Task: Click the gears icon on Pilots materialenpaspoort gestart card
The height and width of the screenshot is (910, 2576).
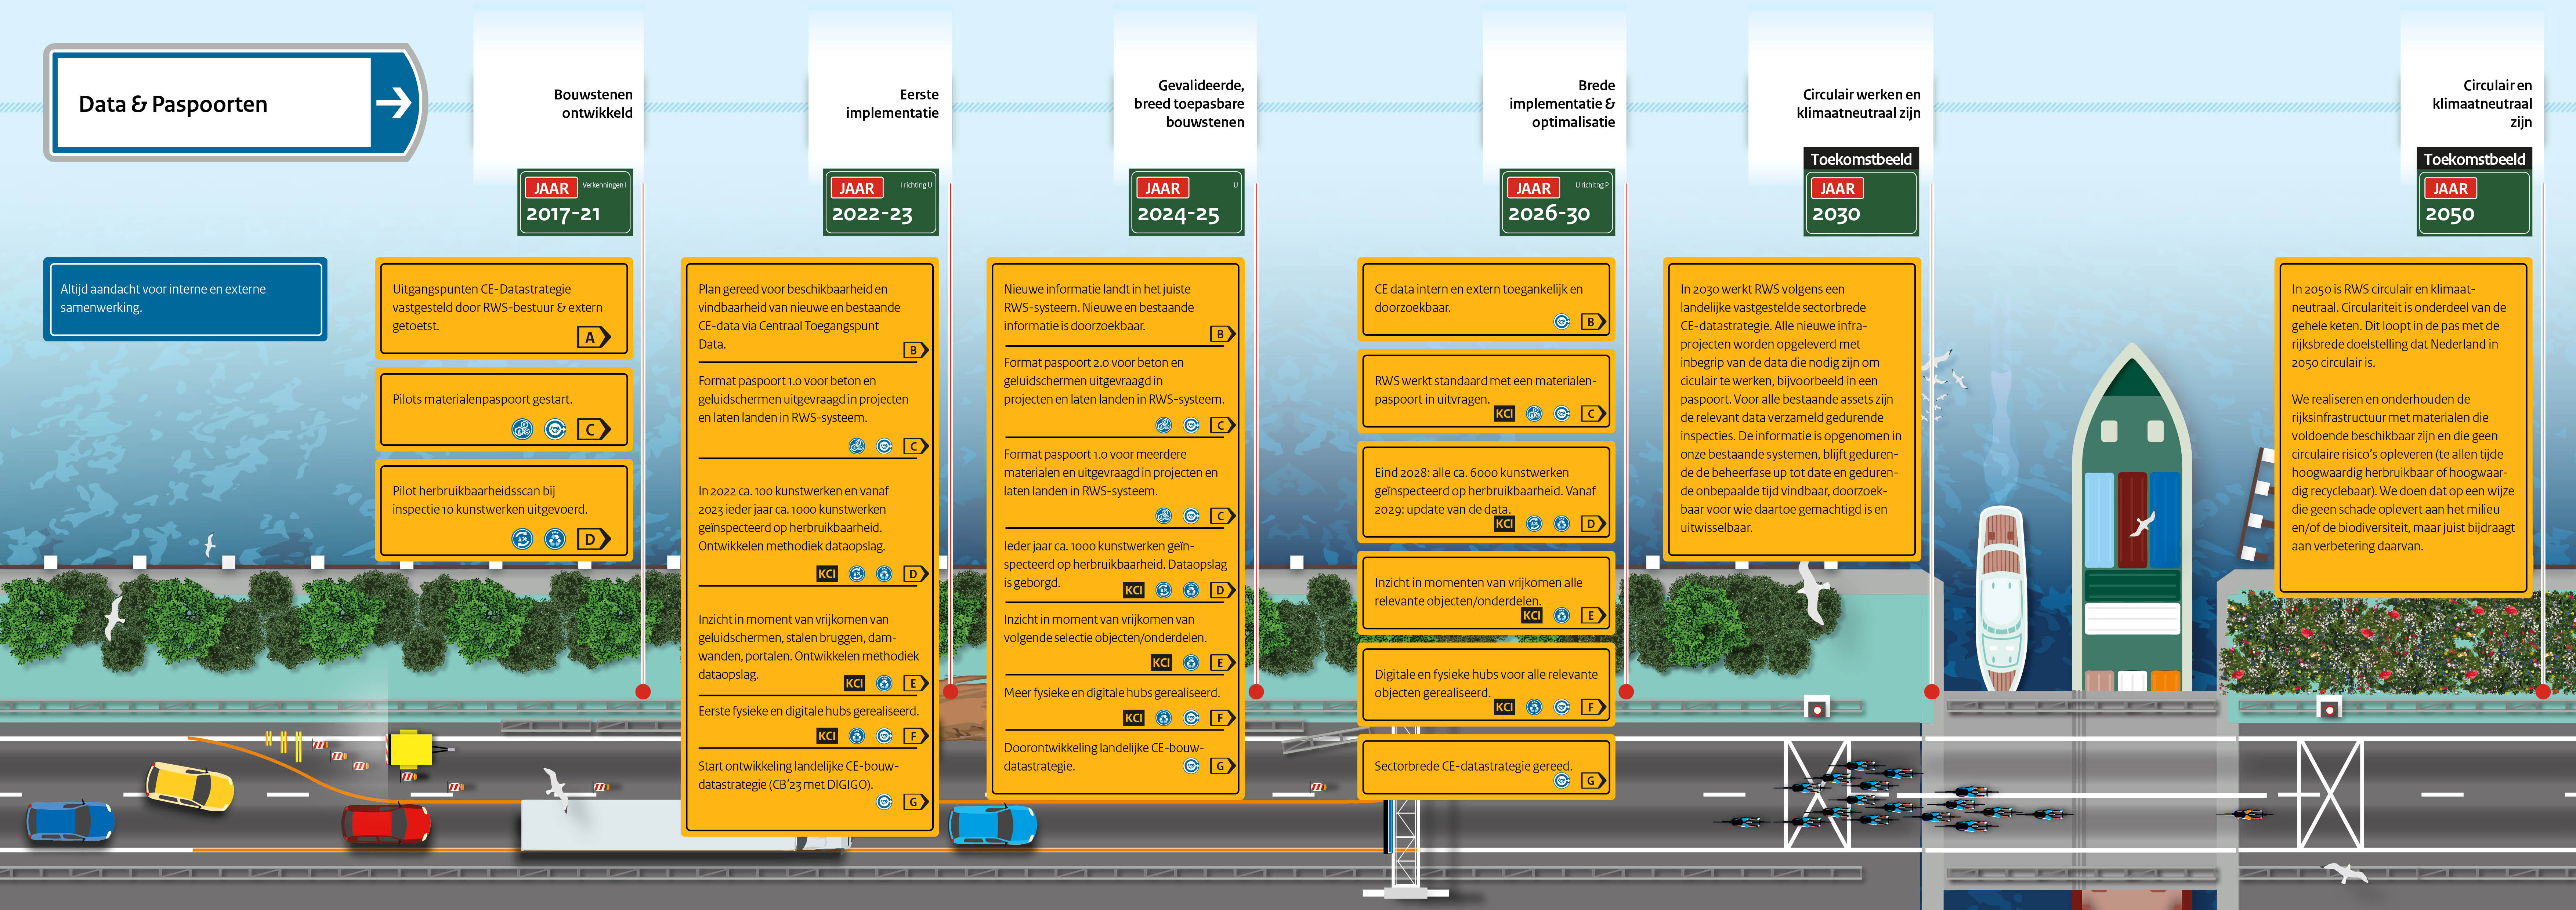Action: click(522, 430)
